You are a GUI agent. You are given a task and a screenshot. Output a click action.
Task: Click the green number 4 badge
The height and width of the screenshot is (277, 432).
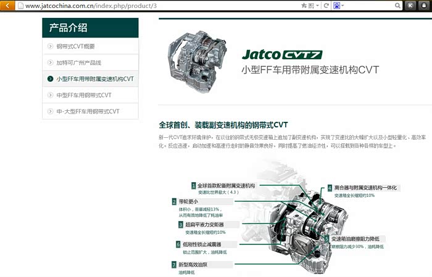pyautogui.click(x=330, y=188)
